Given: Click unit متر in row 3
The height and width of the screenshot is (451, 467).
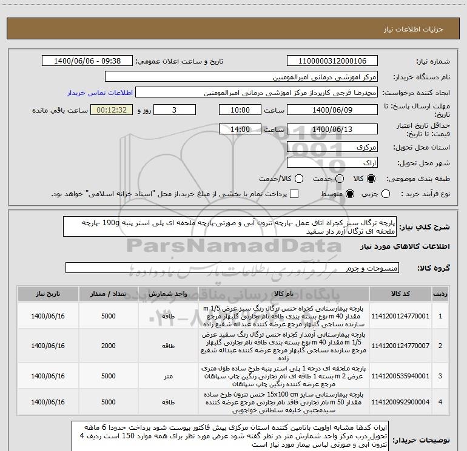Looking at the screenshot, I should point(168,377).
